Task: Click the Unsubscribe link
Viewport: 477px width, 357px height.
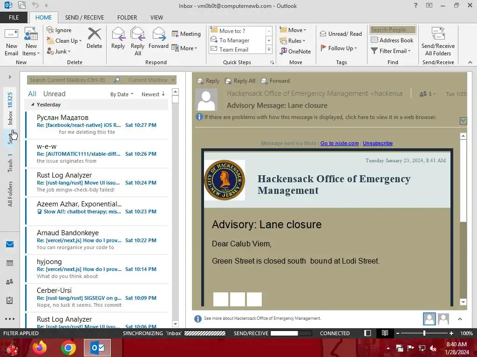Action: 377,143
